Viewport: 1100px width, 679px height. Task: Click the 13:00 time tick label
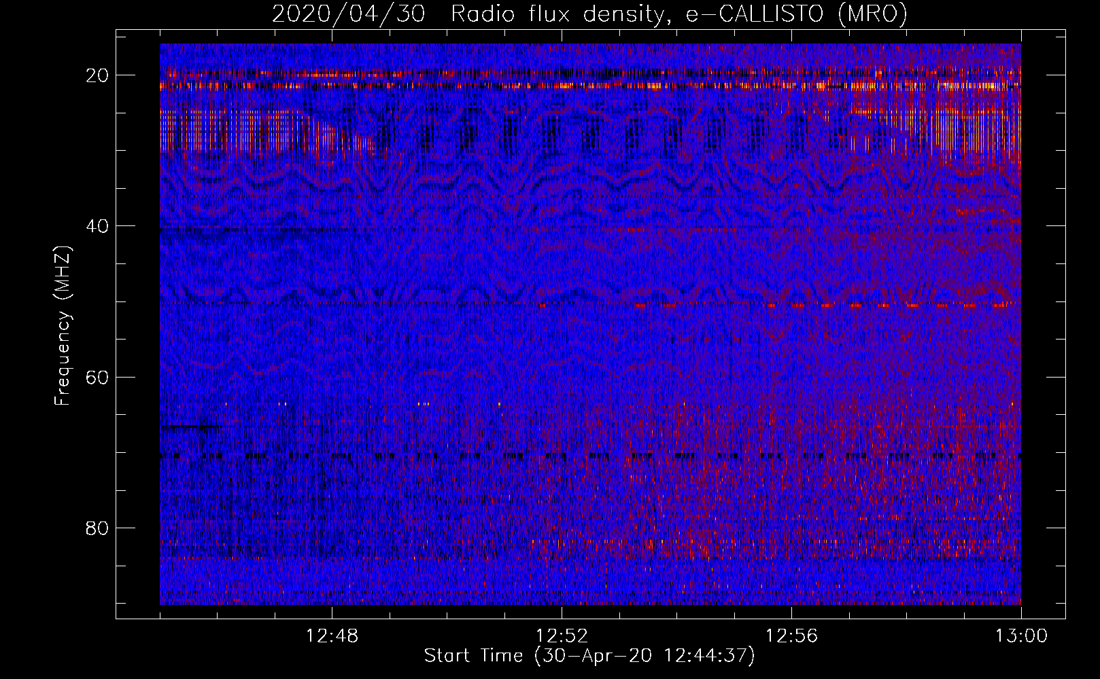tap(1021, 636)
